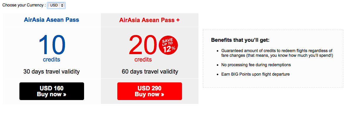Click the USD 160 price text
346x113 pixels.
(x=52, y=89)
